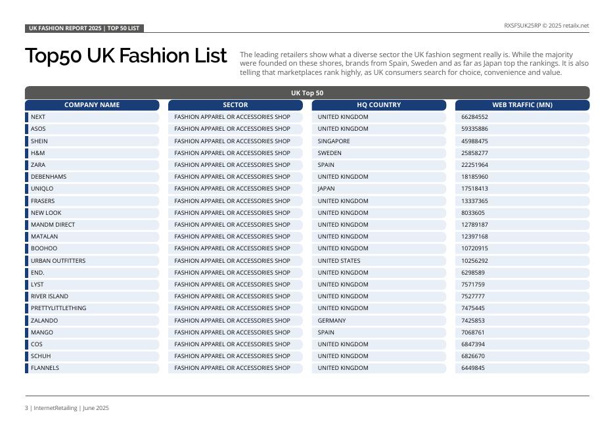Click the UK FASHION REPORT 2025 header tag
The image size is (615, 435).
click(84, 28)
